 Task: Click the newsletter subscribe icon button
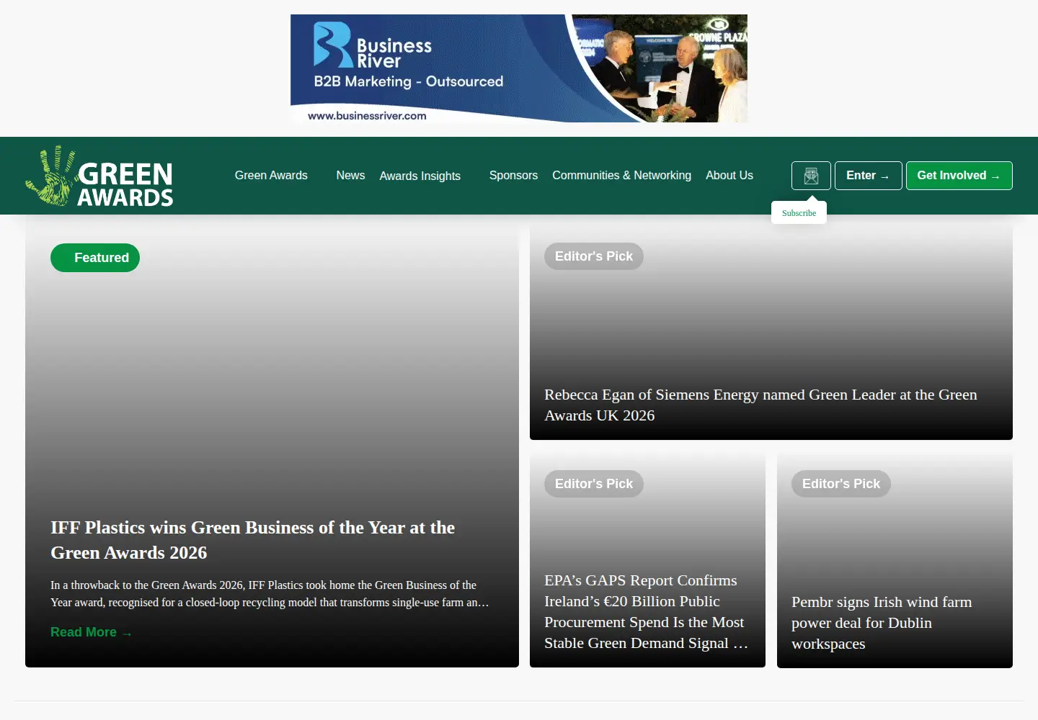coord(811,176)
